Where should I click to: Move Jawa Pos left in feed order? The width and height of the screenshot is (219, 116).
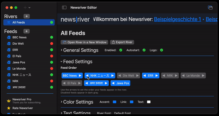(x=113, y=83)
